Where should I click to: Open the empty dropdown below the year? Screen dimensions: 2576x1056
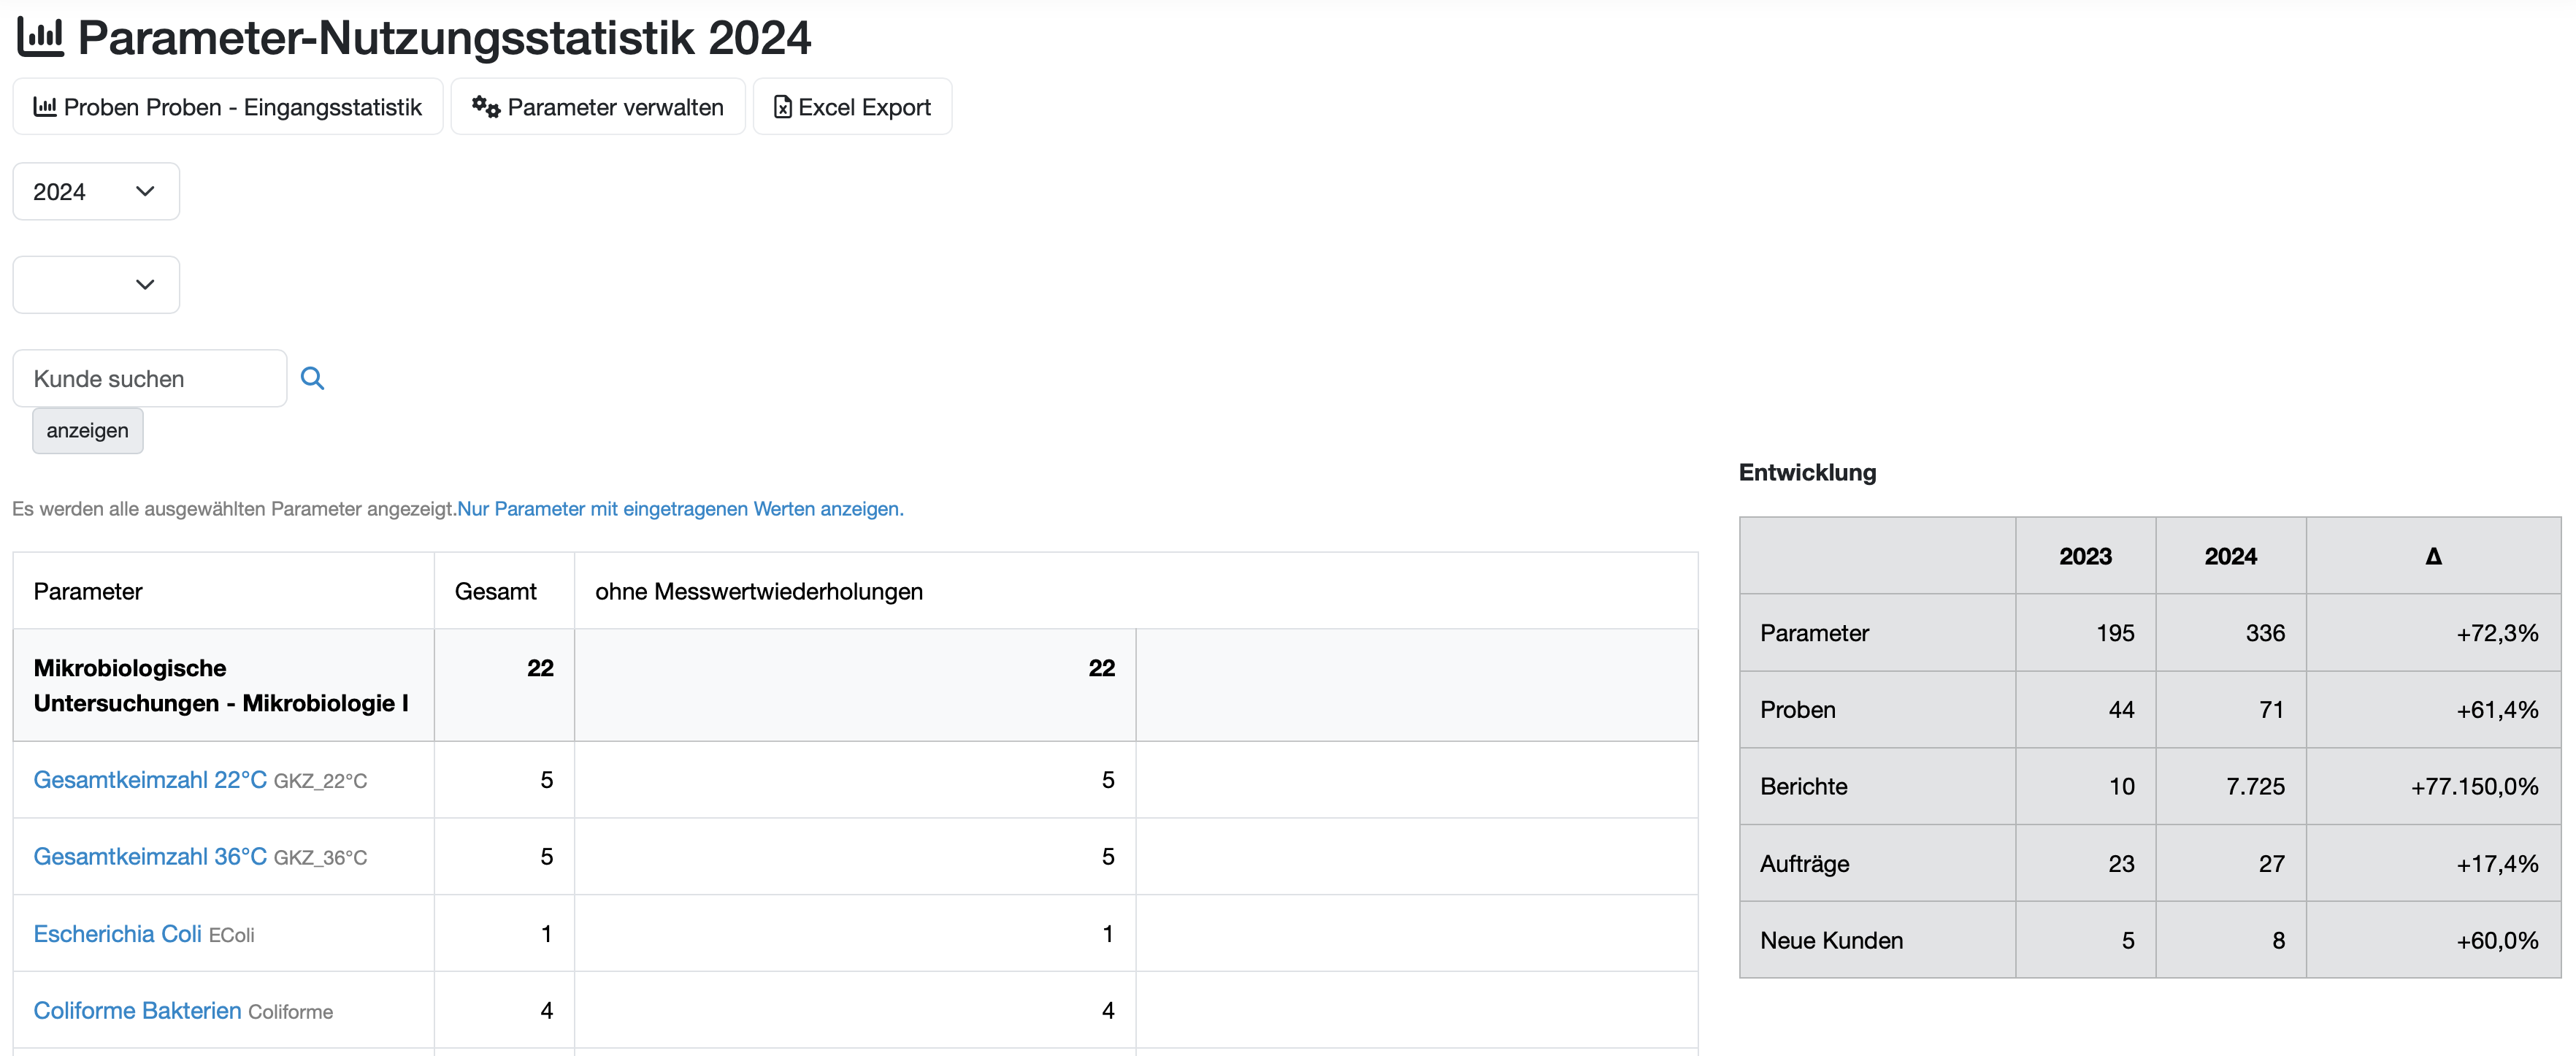click(95, 284)
